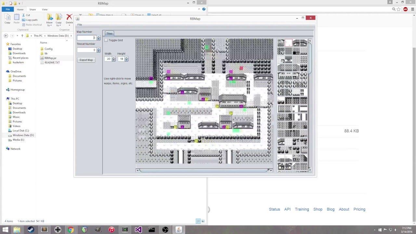Click Cut in the Clipboard group
This screenshot has width=416, height=234.
[26, 15]
